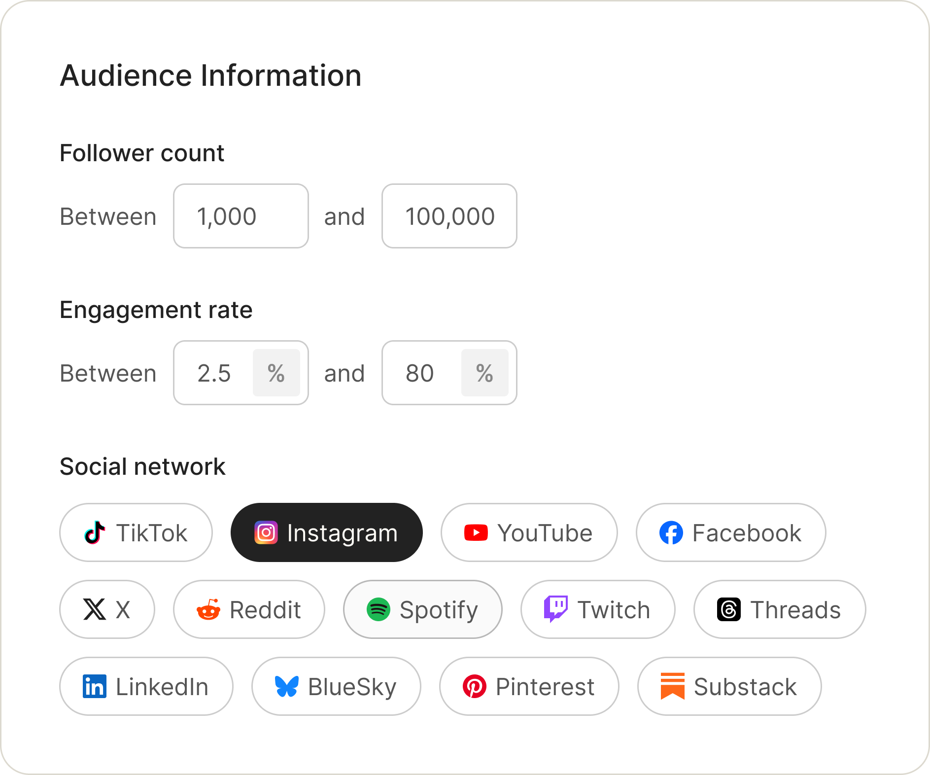Click the Twitch logo icon
This screenshot has width=930, height=775.
pyautogui.click(x=556, y=609)
